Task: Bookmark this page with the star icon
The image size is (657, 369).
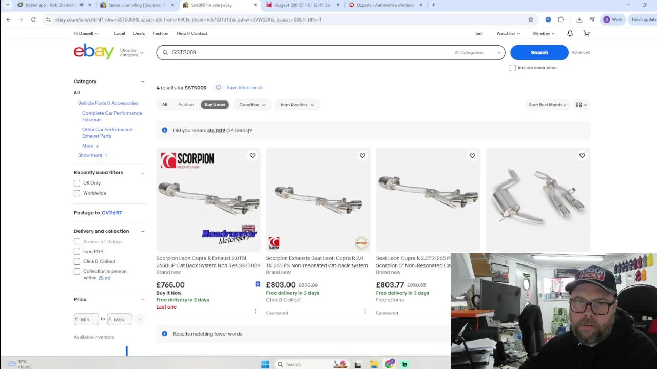Action: click(531, 19)
